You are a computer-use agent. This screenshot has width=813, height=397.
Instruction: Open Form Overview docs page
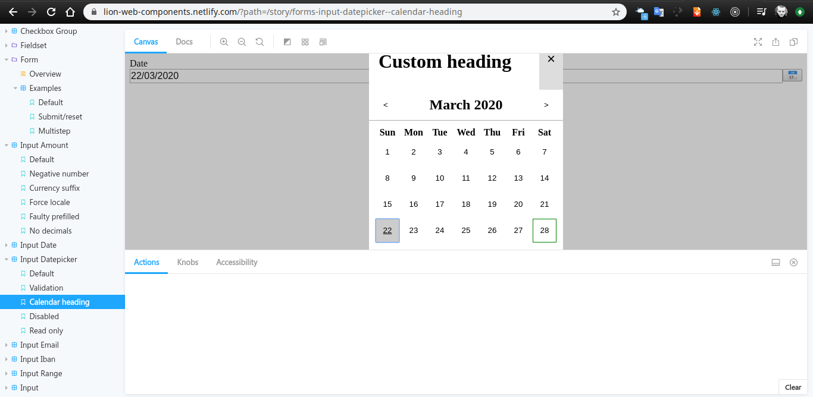[45, 74]
